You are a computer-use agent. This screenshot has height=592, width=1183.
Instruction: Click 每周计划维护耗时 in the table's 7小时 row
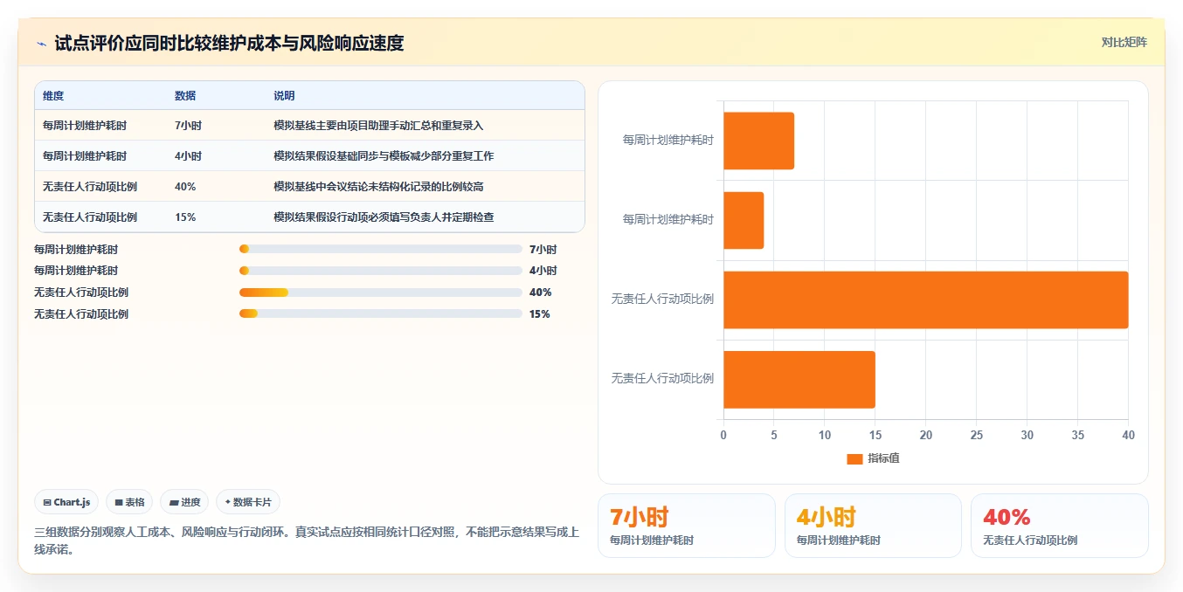tap(85, 126)
